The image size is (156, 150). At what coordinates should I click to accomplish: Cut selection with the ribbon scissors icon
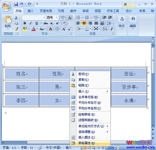pos(16,18)
